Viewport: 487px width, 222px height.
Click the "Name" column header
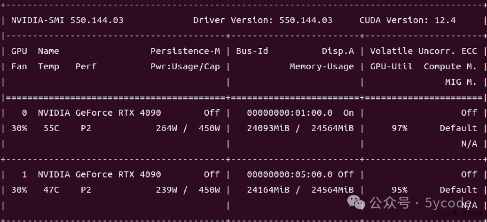coord(48,51)
